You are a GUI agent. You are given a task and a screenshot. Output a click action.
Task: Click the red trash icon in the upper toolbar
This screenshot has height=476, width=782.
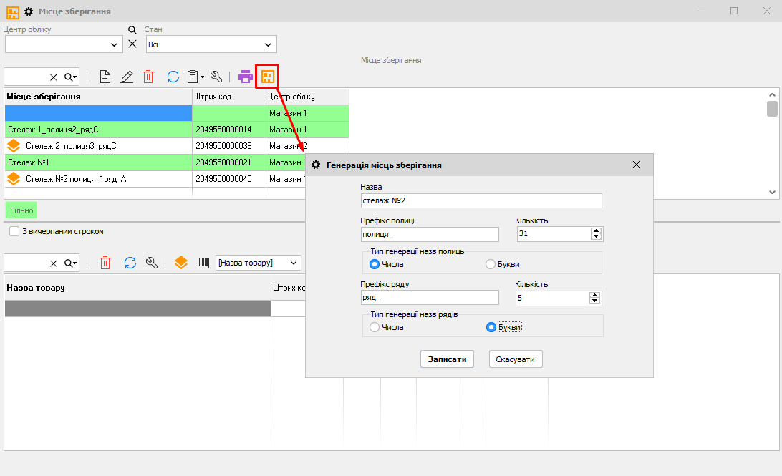point(148,77)
